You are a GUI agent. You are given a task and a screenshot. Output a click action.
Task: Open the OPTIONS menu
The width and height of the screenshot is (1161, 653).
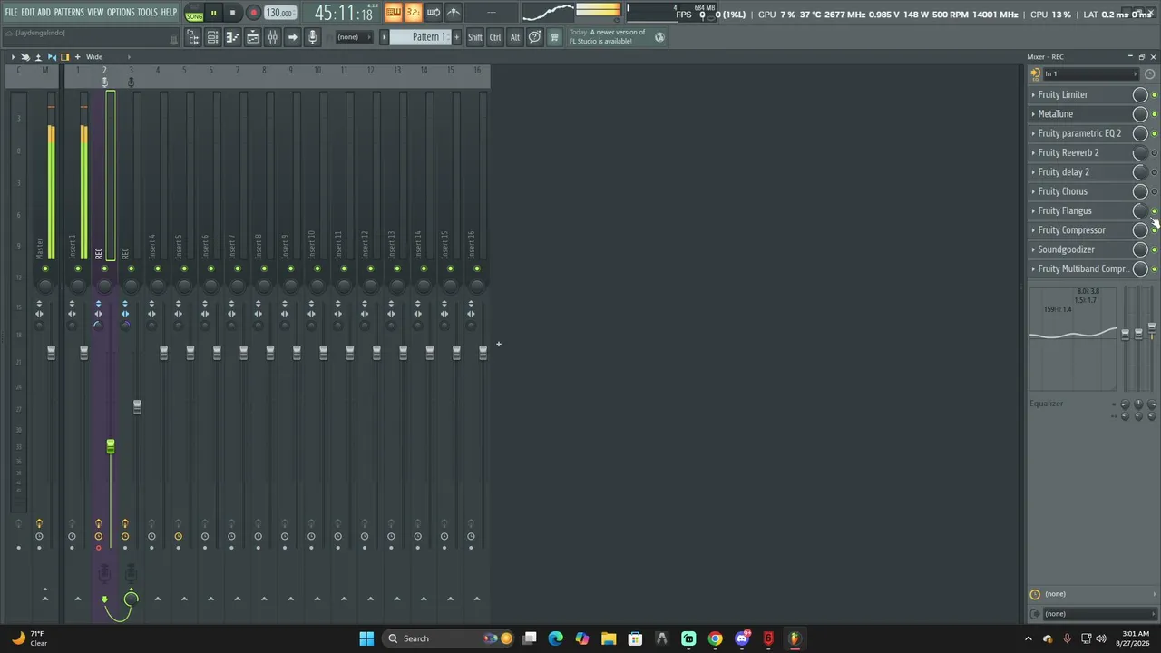tap(121, 13)
